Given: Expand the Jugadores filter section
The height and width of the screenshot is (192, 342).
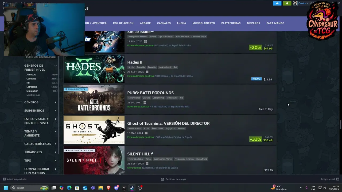Looking at the screenshot, I should click(40, 152).
